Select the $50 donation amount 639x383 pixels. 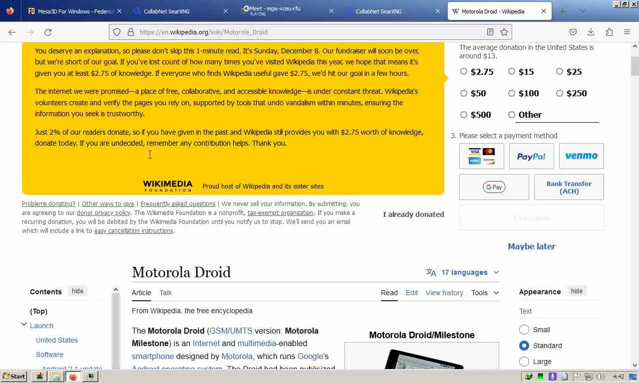[x=464, y=93]
